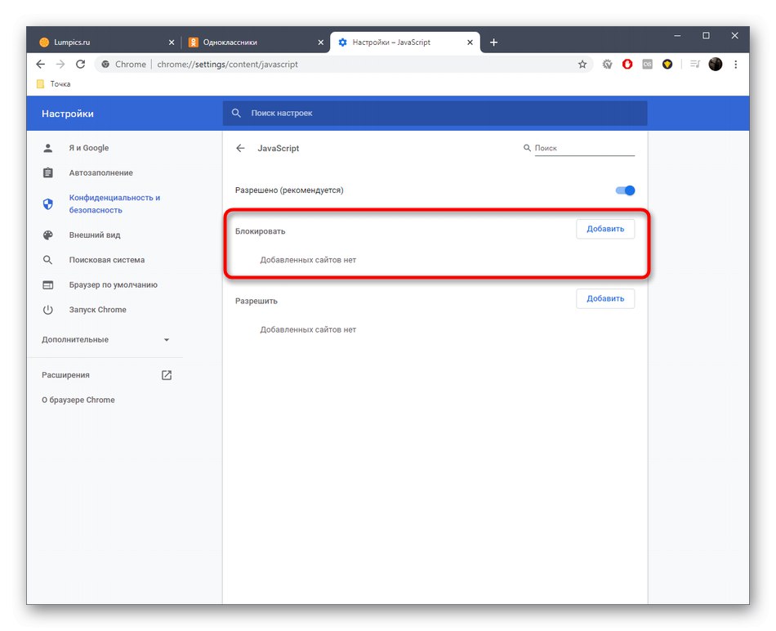Click the address bar URL
This screenshot has width=776, height=631.
click(228, 64)
